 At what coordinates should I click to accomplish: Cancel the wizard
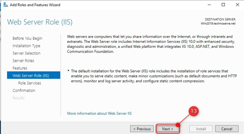(227, 129)
